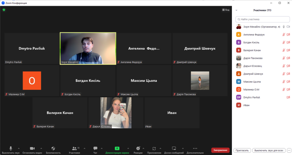292x155 pixels.
Task: Click the orange A avatar for Ангелина Федорук
Action: (238, 34)
